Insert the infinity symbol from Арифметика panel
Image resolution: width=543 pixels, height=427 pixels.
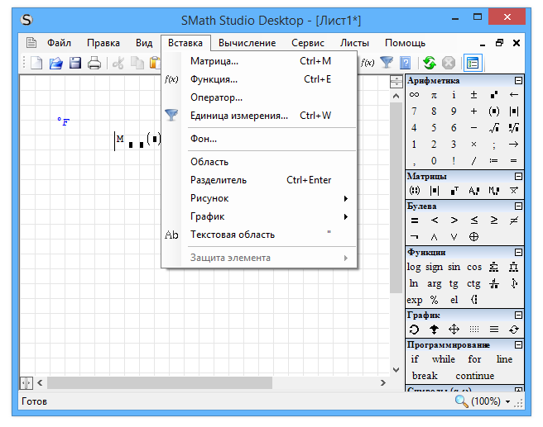[414, 95]
